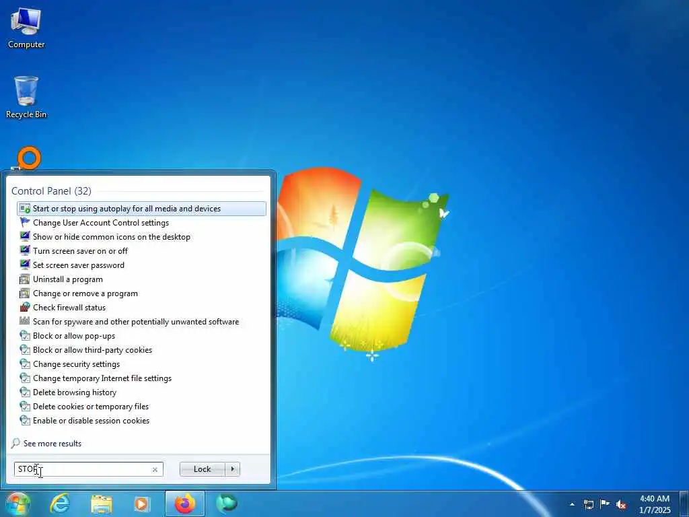Click the Lock button
The width and height of the screenshot is (689, 517).
(202, 469)
